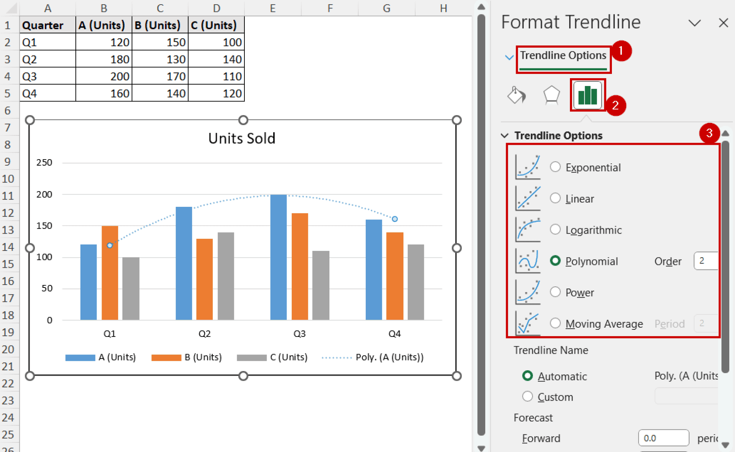Collapse the Trendline Options section chevron
The width and height of the screenshot is (735, 452).
(x=505, y=135)
